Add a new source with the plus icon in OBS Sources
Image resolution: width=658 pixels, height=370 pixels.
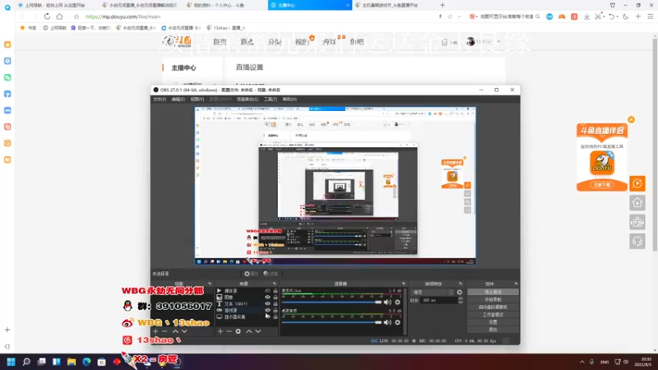coord(220,331)
